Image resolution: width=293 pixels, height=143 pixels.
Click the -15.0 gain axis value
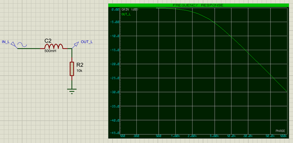tap(115, 50)
